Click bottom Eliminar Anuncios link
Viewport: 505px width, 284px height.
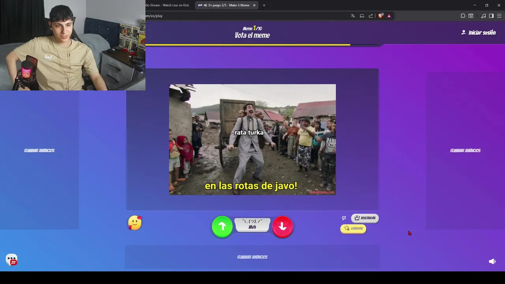point(252,257)
